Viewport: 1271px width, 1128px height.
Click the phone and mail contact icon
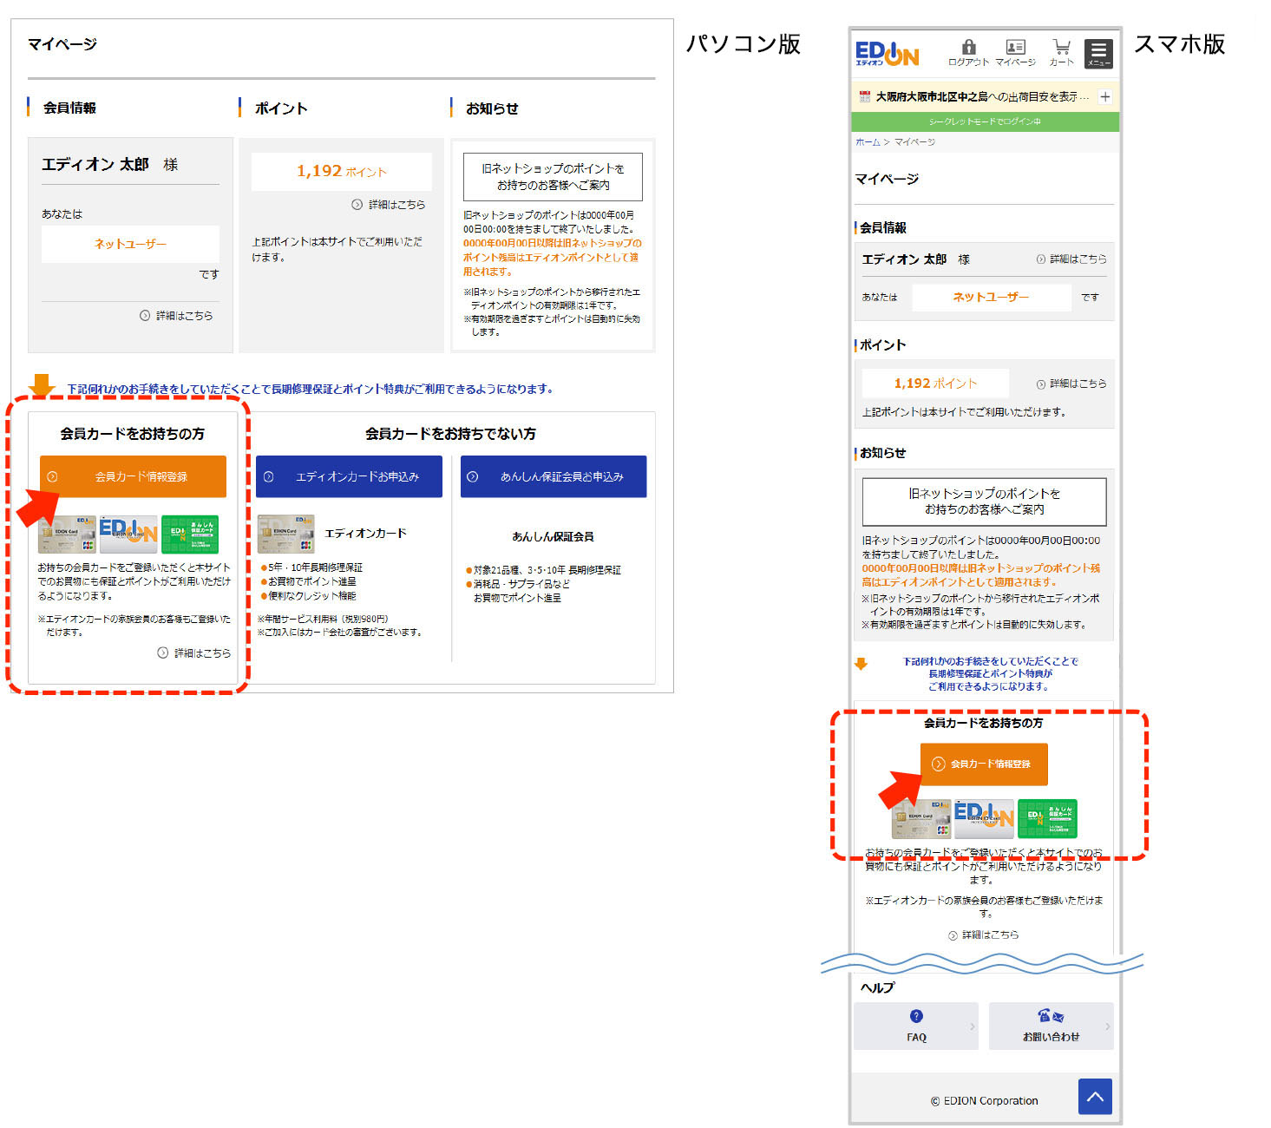[x=1051, y=1016]
